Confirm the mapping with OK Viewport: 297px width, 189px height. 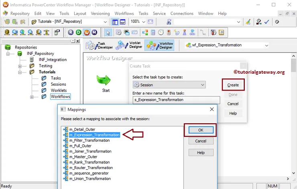tap(201, 130)
